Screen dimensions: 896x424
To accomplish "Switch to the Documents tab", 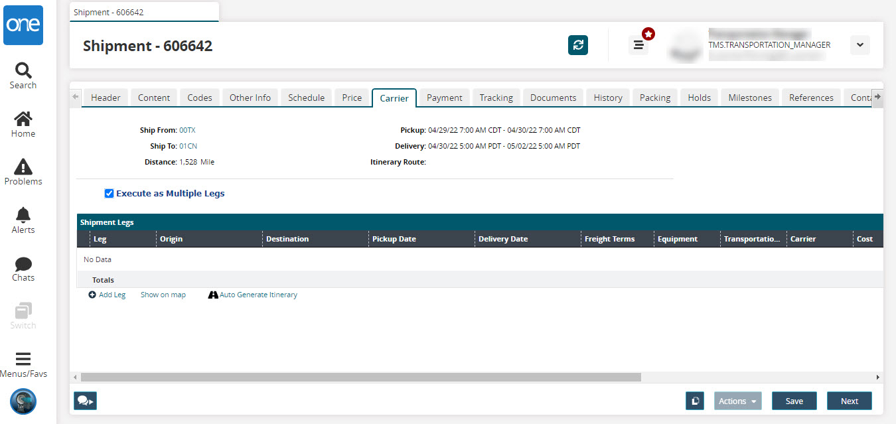I will point(554,98).
